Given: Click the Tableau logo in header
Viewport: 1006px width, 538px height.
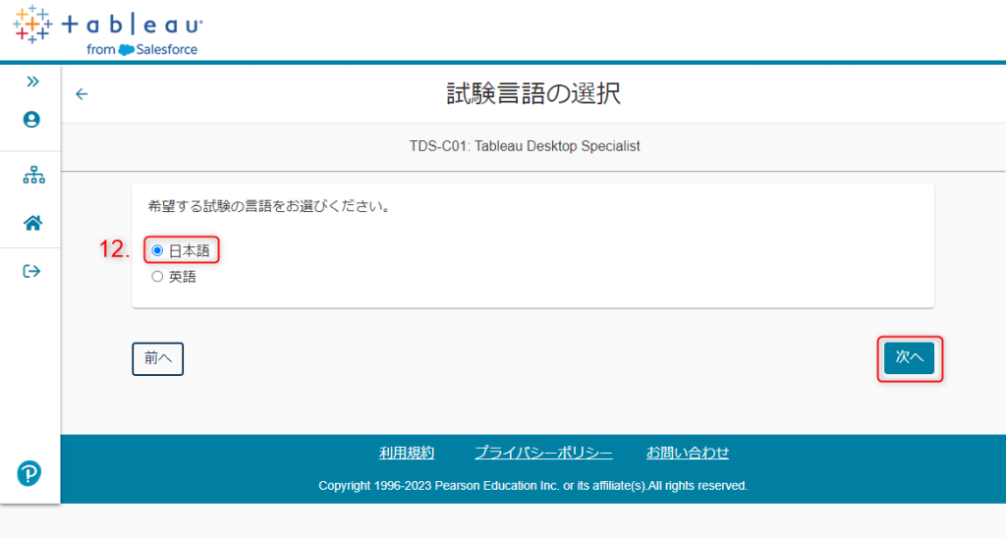Looking at the screenshot, I should tap(107, 30).
